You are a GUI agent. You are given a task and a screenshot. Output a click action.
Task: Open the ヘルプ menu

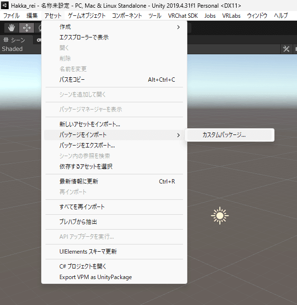click(x=281, y=15)
